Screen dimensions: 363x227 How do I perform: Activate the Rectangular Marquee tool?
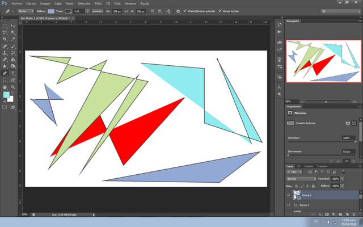coord(5,26)
